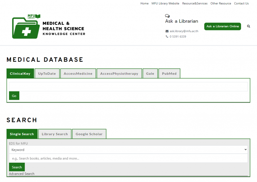Select the AccessMedicine tab
This screenshot has width=257, height=182.
pyautogui.click(x=78, y=74)
